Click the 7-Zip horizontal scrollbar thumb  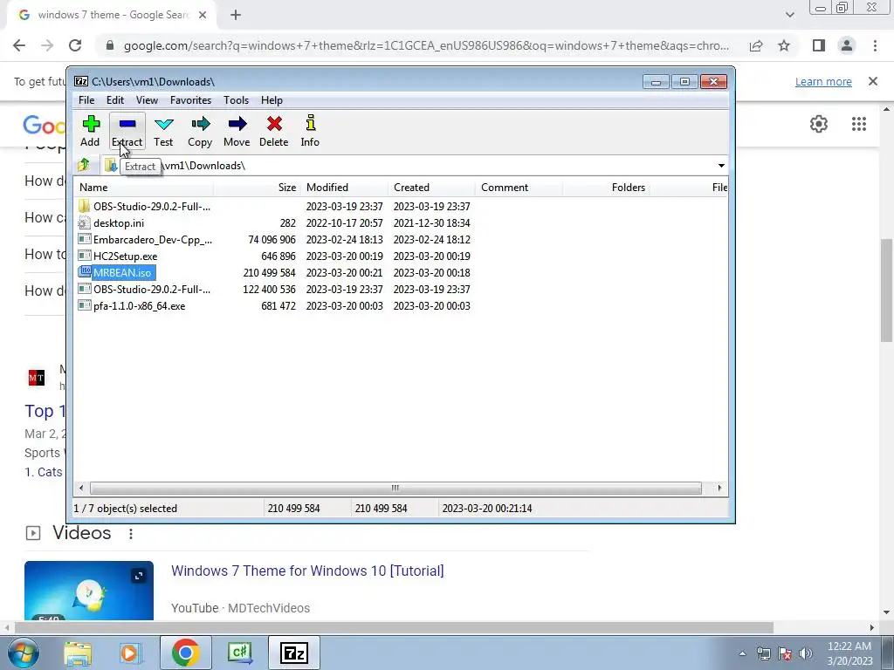[395, 488]
